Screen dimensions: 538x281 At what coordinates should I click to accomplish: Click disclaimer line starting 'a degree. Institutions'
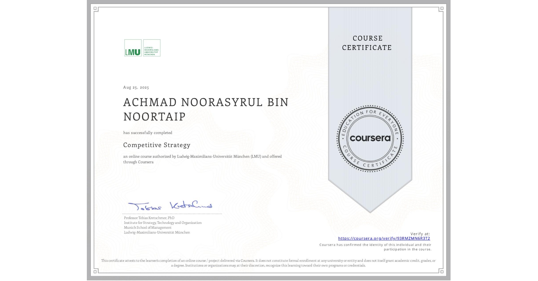pyautogui.click(x=268, y=265)
